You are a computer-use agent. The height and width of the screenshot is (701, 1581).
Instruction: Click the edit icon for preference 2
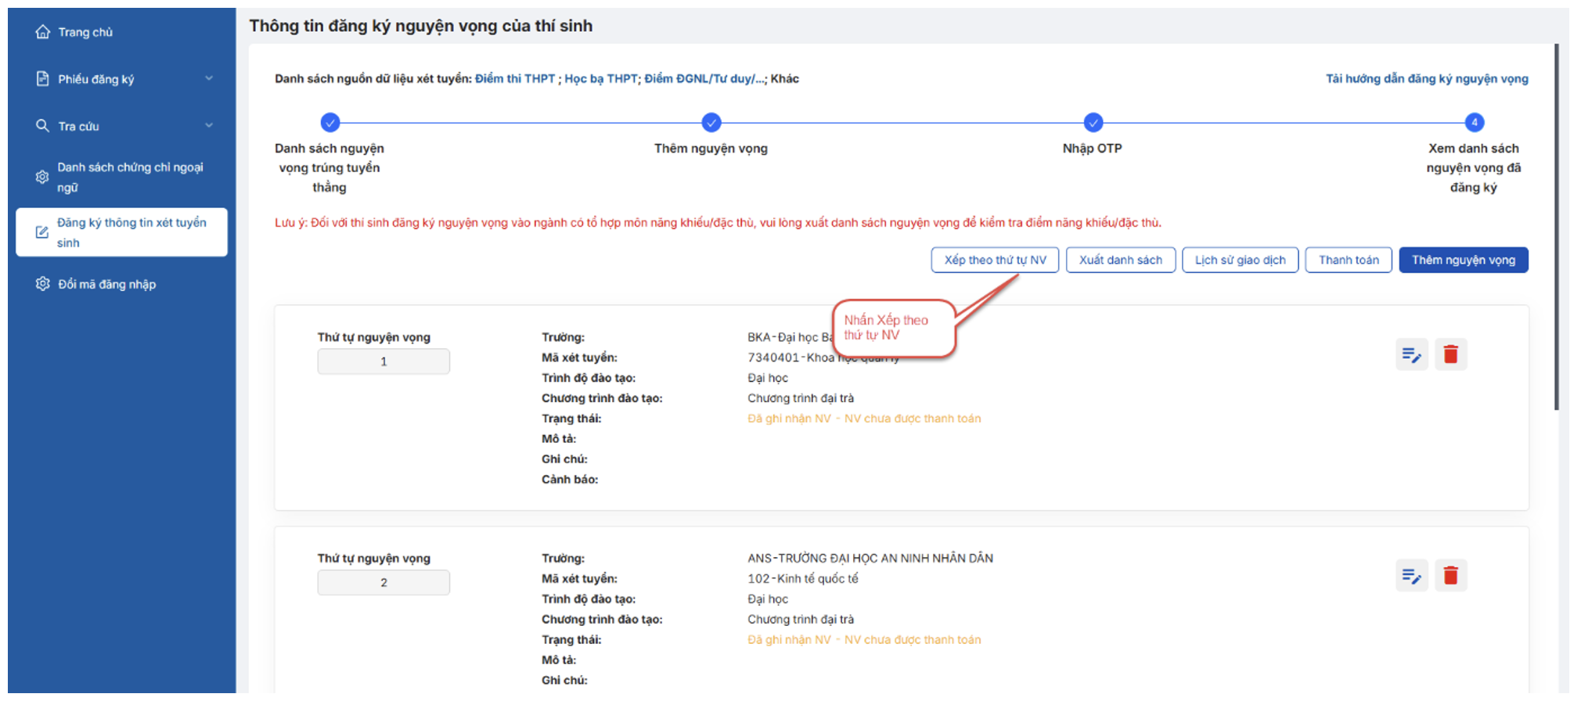tap(1411, 577)
